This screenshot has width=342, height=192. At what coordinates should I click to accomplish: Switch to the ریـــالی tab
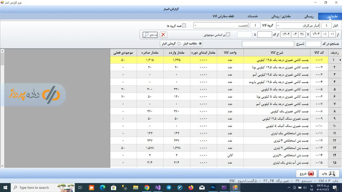point(309,16)
